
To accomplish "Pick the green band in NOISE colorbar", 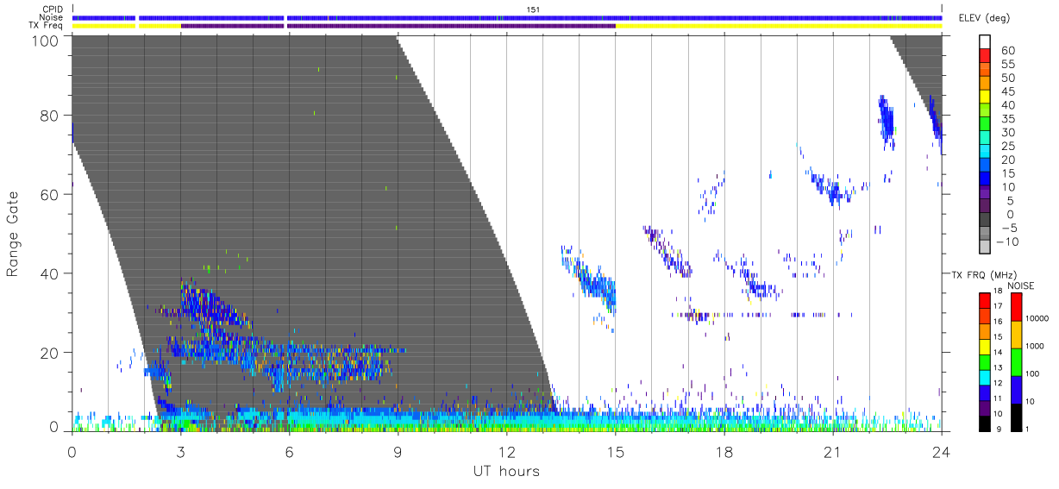I will coord(1016,360).
